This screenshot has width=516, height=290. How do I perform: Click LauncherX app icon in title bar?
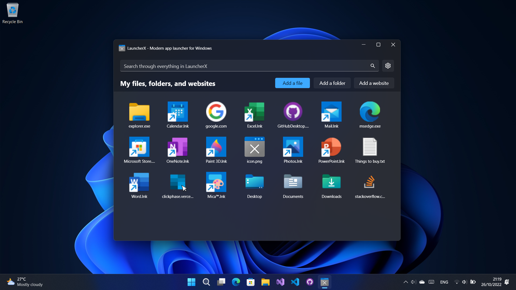[x=122, y=48]
